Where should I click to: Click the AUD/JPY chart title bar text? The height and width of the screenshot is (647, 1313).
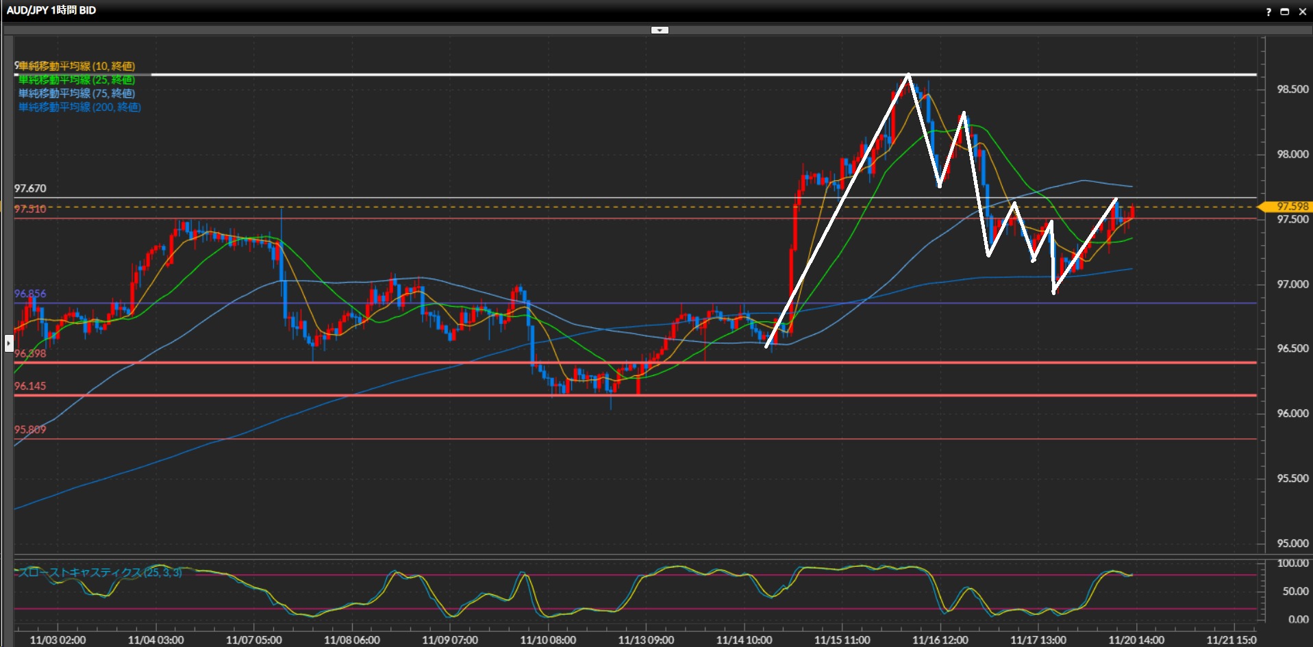[51, 10]
